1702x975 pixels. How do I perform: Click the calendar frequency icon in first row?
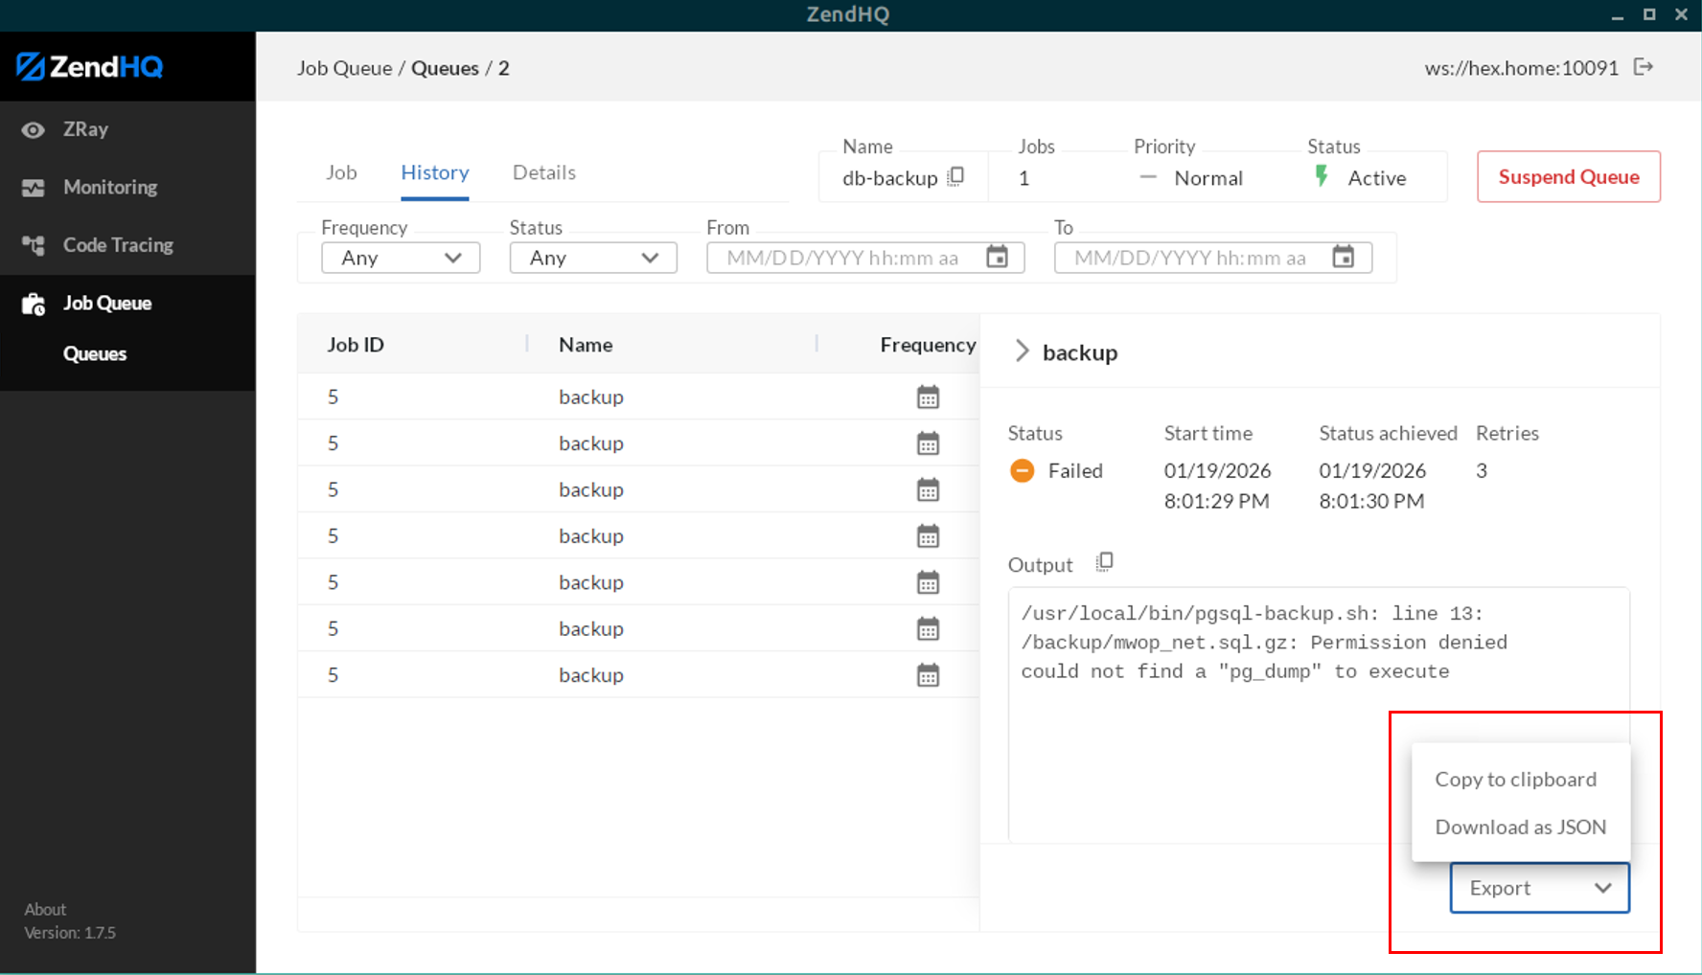click(927, 397)
